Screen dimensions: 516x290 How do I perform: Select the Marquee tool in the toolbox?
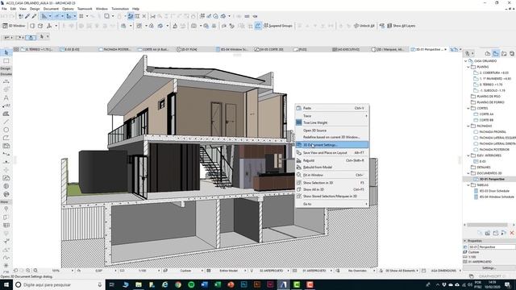(x=6, y=61)
